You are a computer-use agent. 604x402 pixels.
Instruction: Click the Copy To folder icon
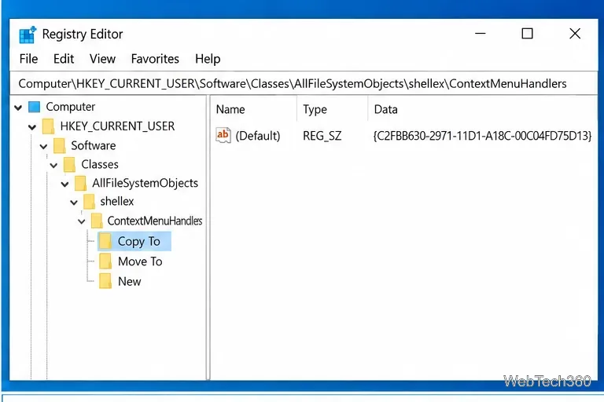point(105,241)
